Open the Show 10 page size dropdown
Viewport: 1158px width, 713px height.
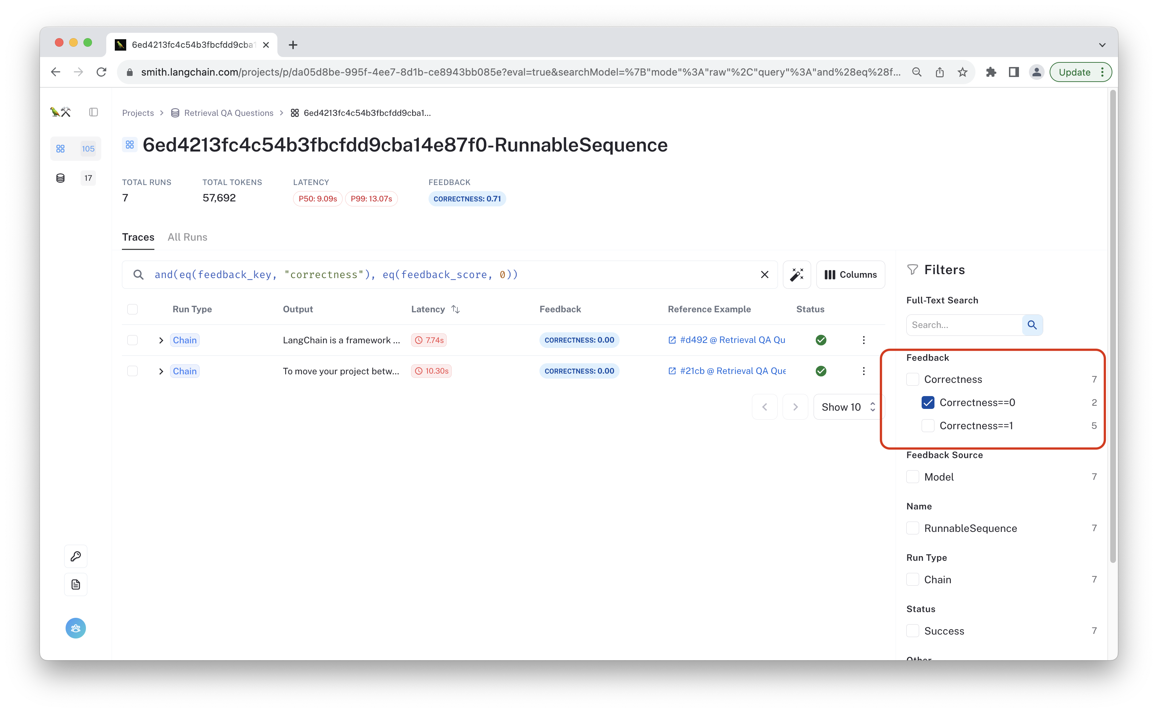849,407
